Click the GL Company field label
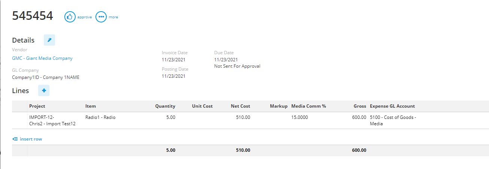Screen dimensions: 489x169 pos(25,70)
